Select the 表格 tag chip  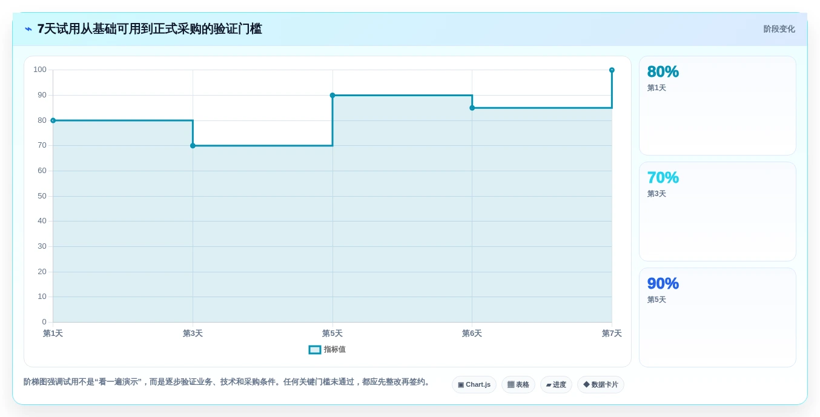[518, 385]
